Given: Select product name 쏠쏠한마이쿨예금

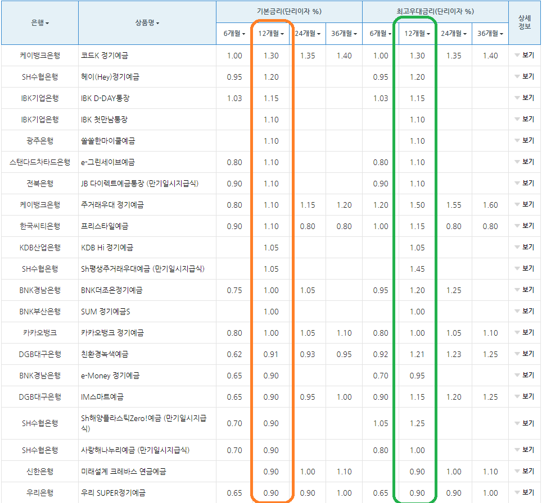Looking at the screenshot, I should (108, 141).
